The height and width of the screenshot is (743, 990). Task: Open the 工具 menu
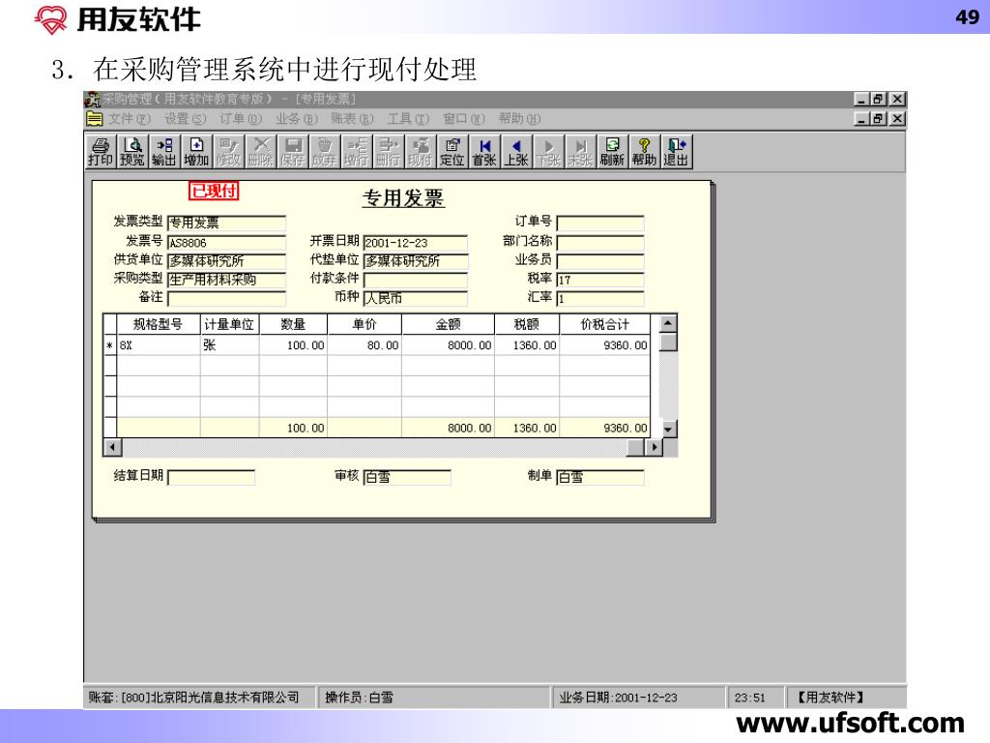(408, 119)
